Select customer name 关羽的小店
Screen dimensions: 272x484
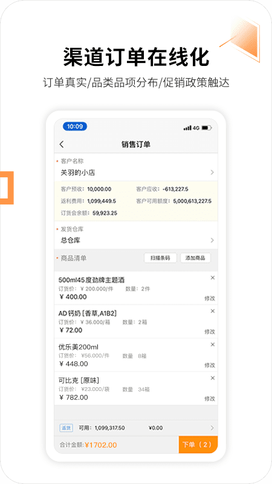78,172
